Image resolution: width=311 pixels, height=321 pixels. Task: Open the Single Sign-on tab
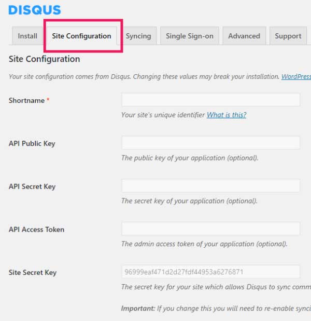tap(190, 36)
